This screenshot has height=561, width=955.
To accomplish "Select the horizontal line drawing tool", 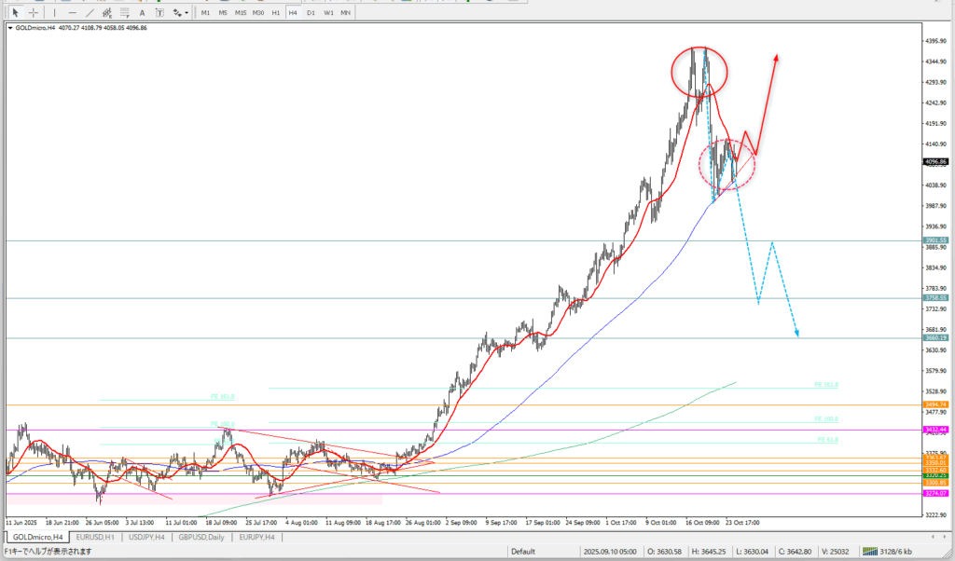I will point(72,12).
